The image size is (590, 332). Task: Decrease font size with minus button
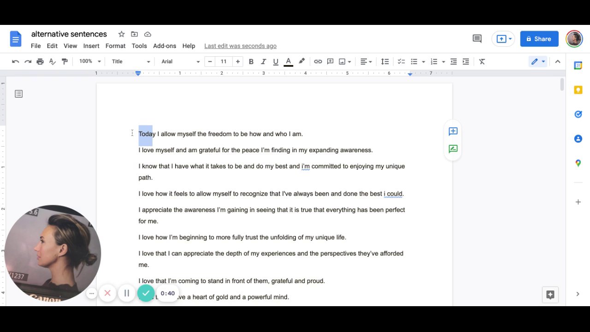point(210,61)
